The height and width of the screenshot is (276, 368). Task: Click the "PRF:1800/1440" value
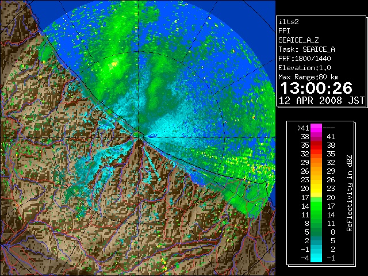pos(305,59)
